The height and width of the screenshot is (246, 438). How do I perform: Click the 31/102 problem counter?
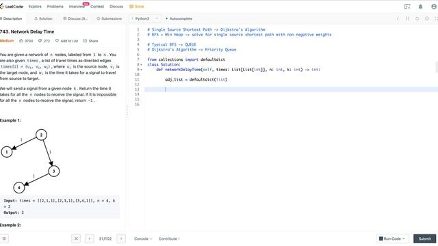[x=105, y=238]
